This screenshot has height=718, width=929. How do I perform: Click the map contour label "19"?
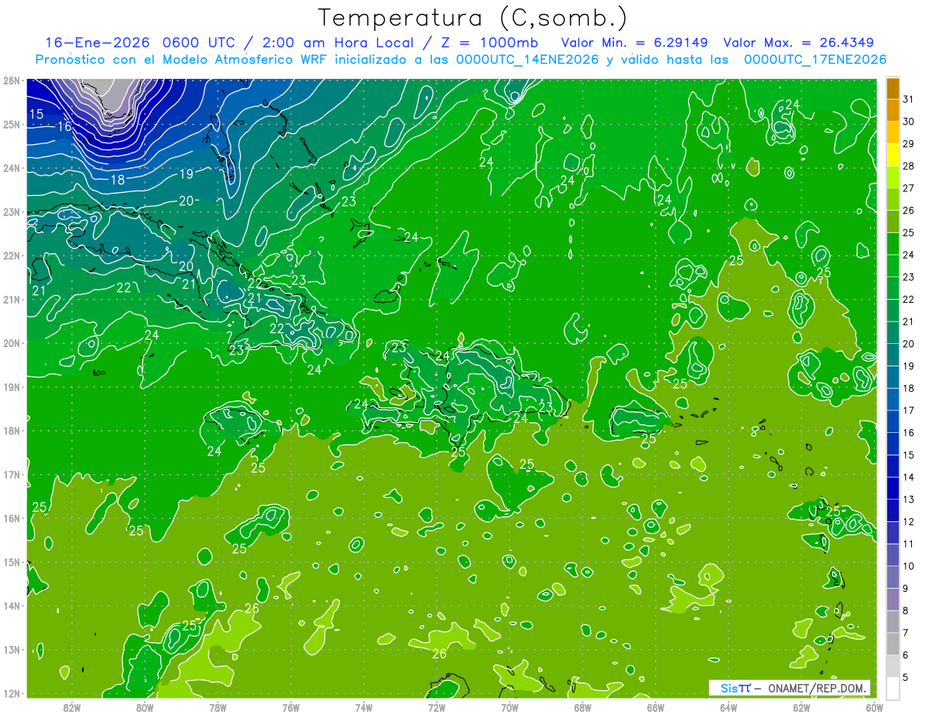point(186,174)
